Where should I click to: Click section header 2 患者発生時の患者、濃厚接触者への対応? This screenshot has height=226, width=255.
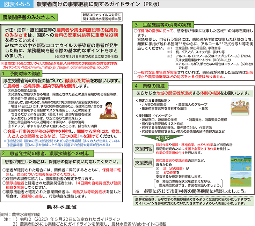click(47, 153)
